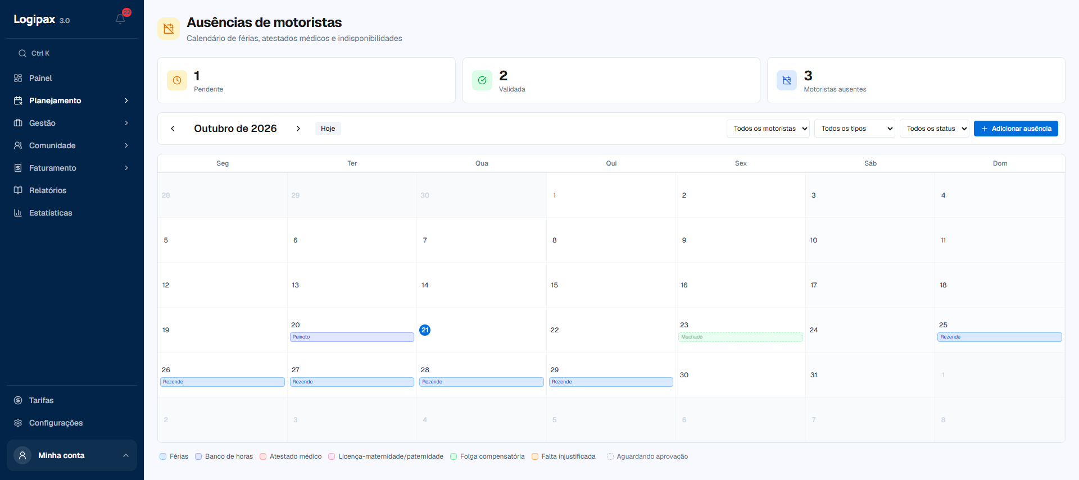Click the Painel dashboard icon
The height and width of the screenshot is (480, 1079).
18,78
